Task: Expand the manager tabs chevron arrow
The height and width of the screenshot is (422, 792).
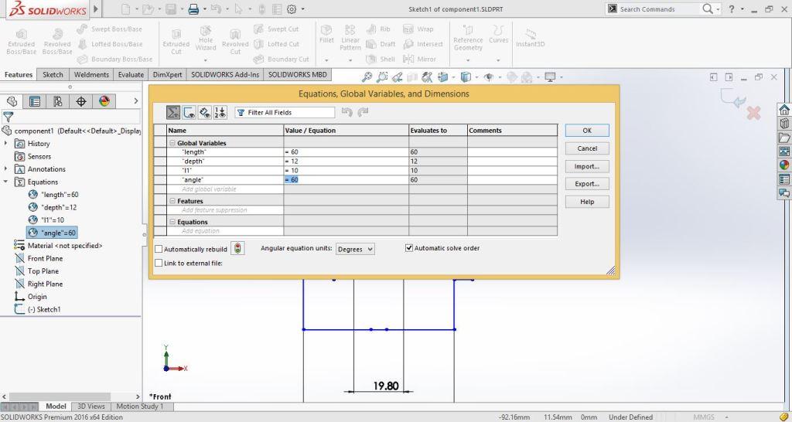Action: 135,101
